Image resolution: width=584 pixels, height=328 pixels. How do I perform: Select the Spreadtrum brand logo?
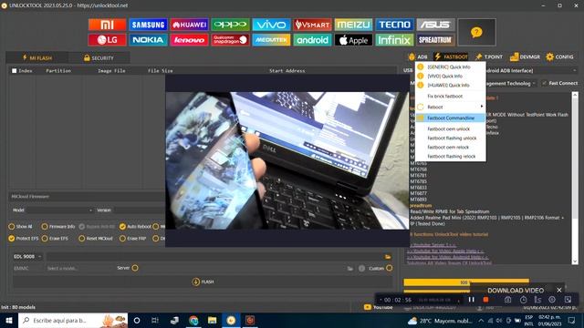[435, 40]
